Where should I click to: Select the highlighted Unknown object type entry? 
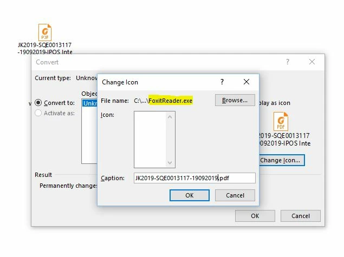pyautogui.click(x=90, y=103)
